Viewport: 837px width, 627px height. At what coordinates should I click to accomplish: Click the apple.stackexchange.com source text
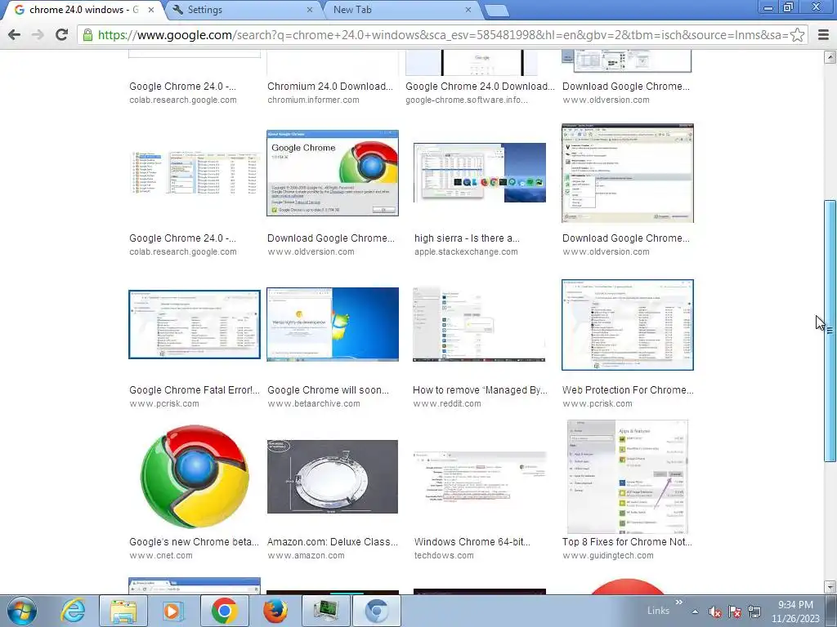click(466, 251)
